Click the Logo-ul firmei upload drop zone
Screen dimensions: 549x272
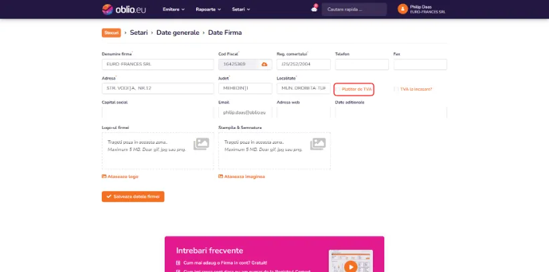pyautogui.click(x=158, y=151)
